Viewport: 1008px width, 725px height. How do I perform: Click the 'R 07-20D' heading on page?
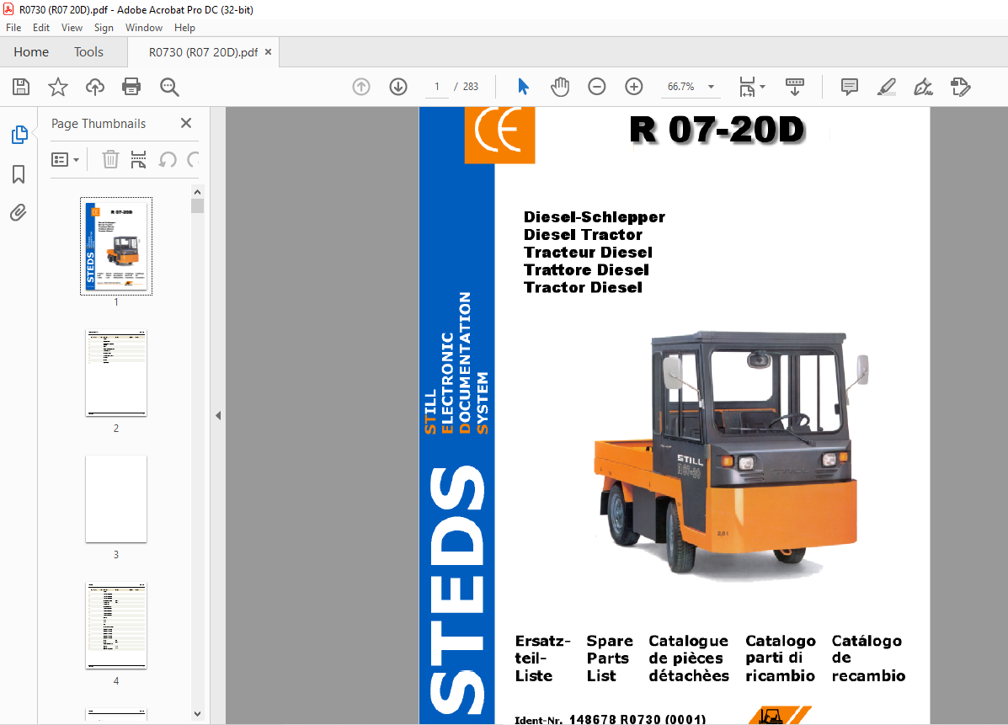coord(717,130)
